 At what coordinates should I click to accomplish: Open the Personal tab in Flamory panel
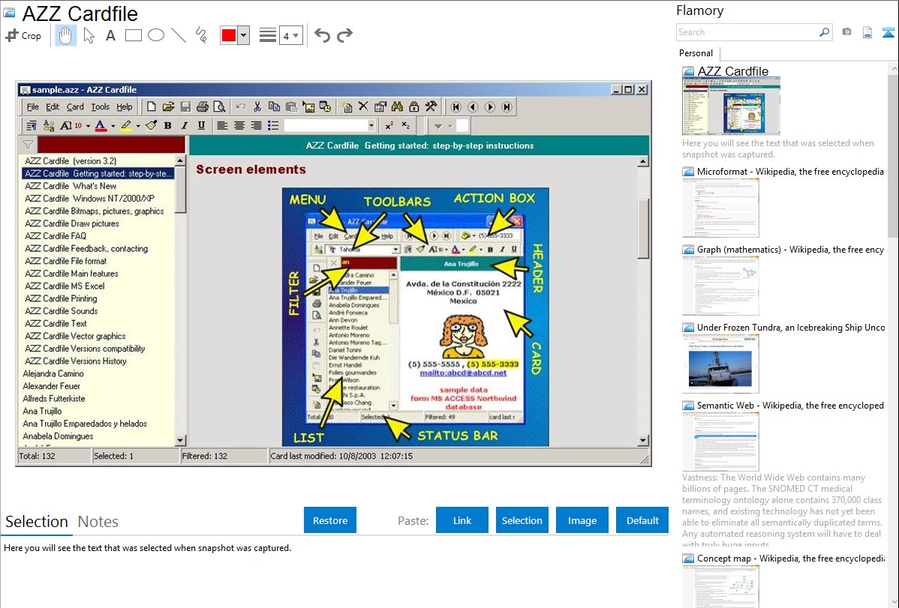click(696, 53)
